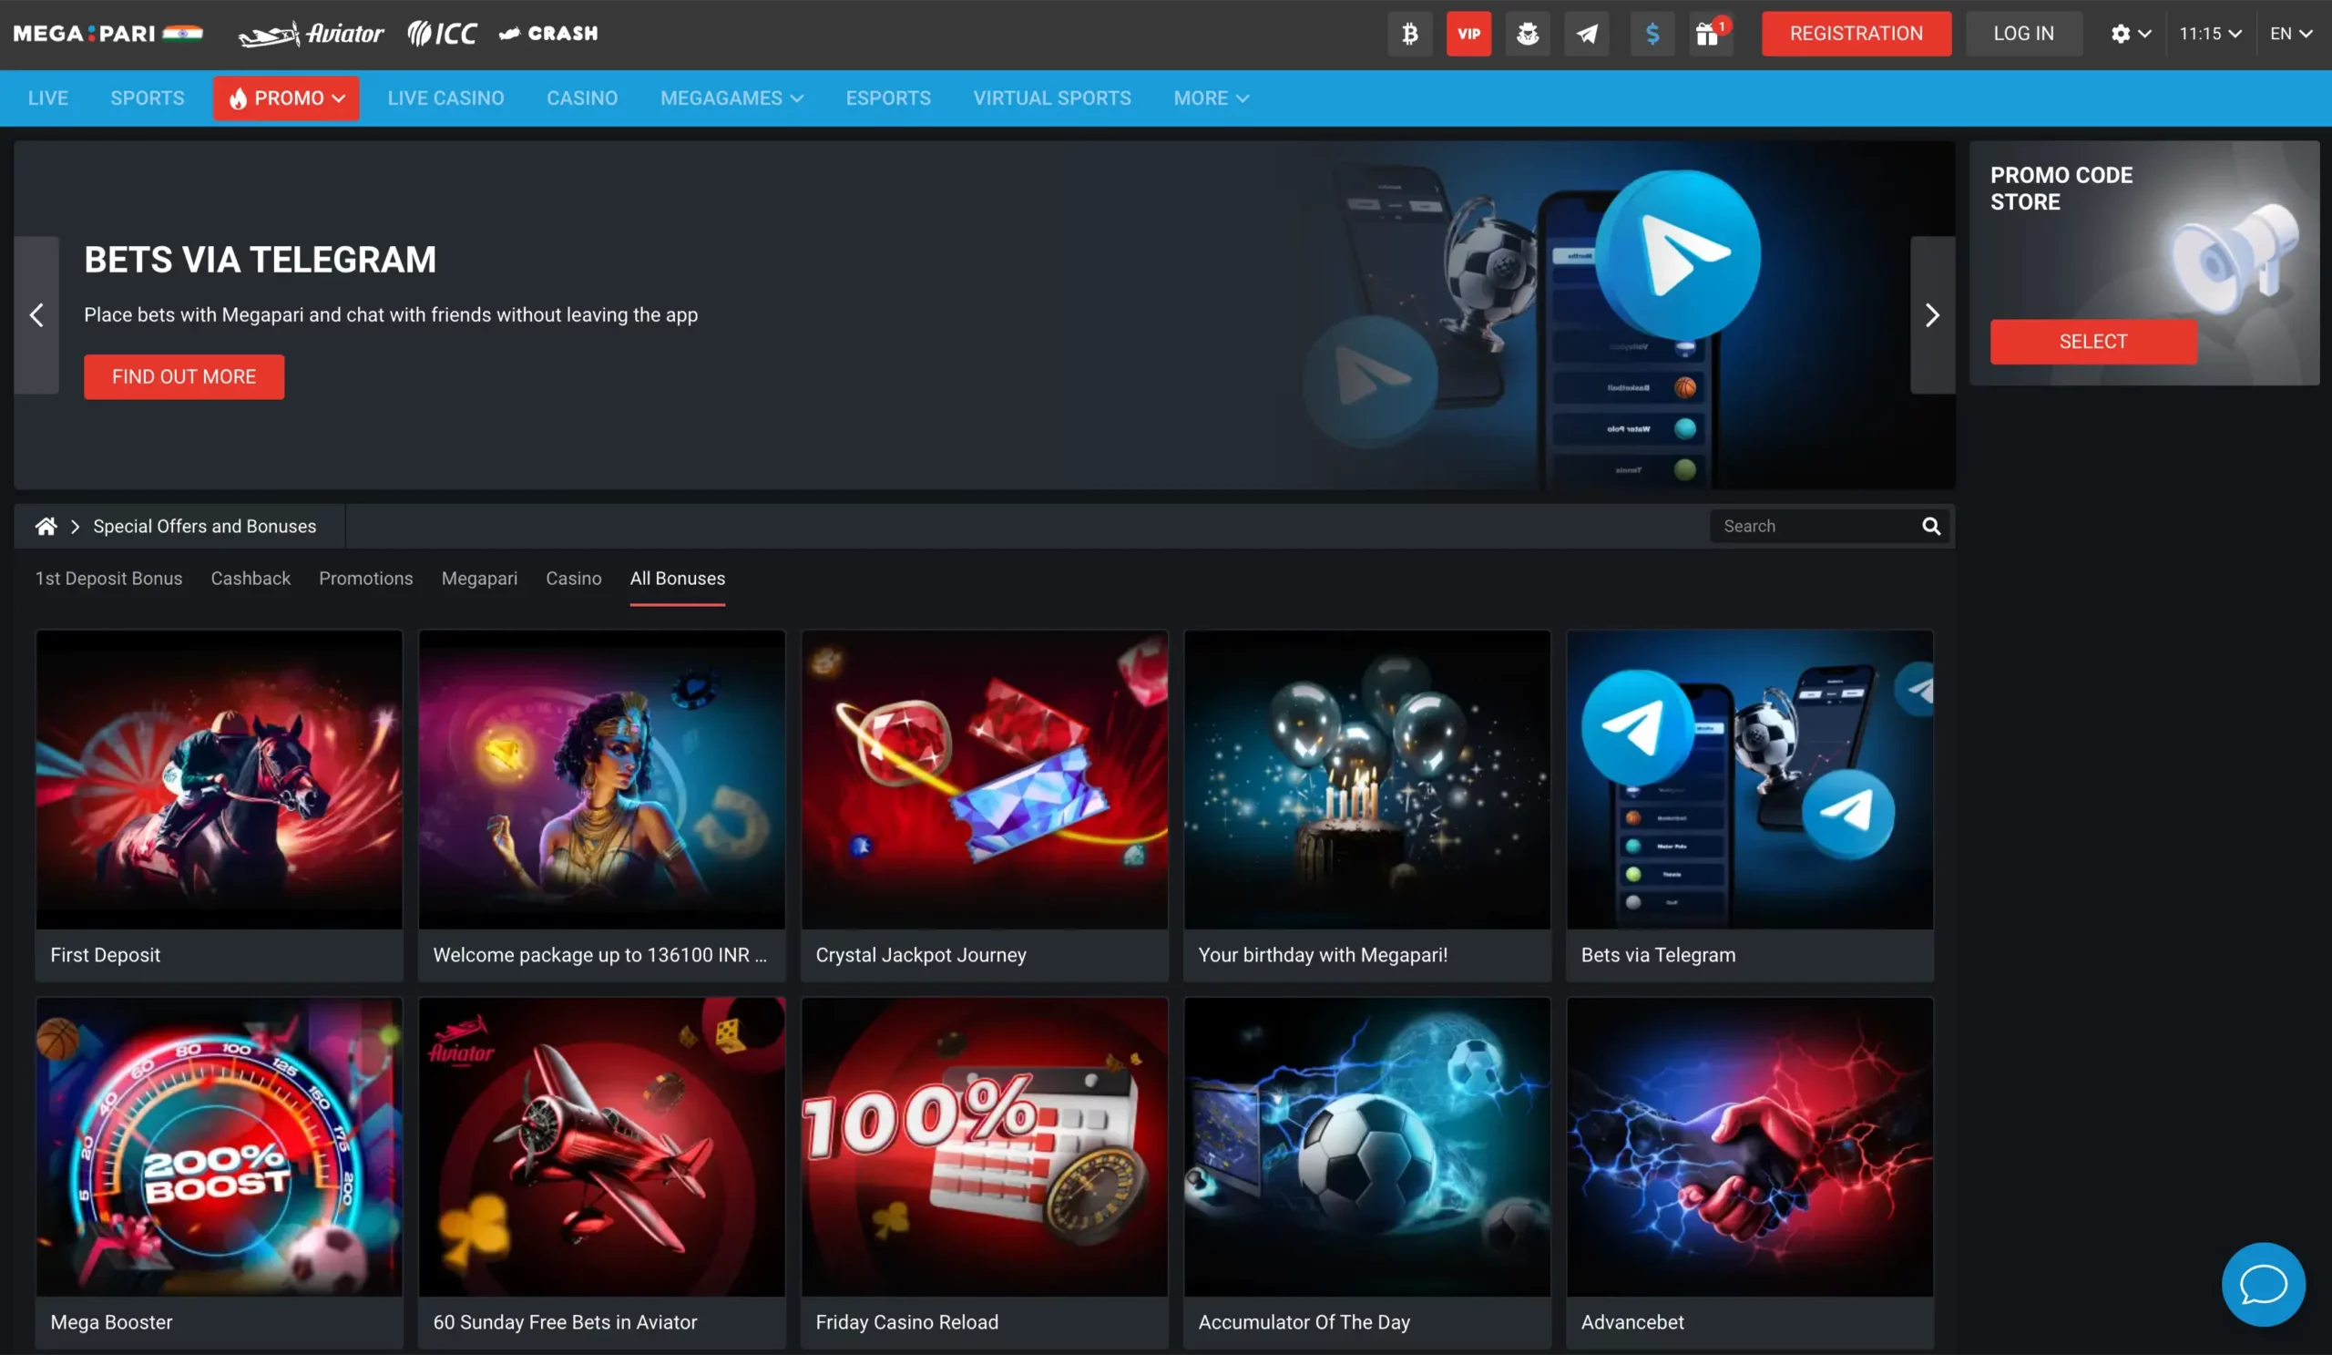Open the settings gear dropdown
This screenshot has width=2332, height=1355.
pyautogui.click(x=2131, y=34)
